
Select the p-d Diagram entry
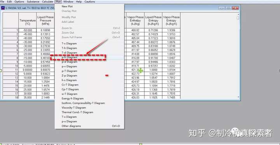[89, 62]
